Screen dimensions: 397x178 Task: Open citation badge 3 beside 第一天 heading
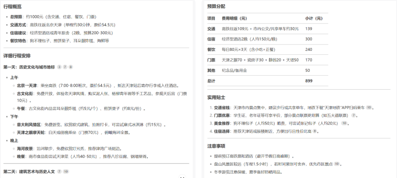point(59,67)
